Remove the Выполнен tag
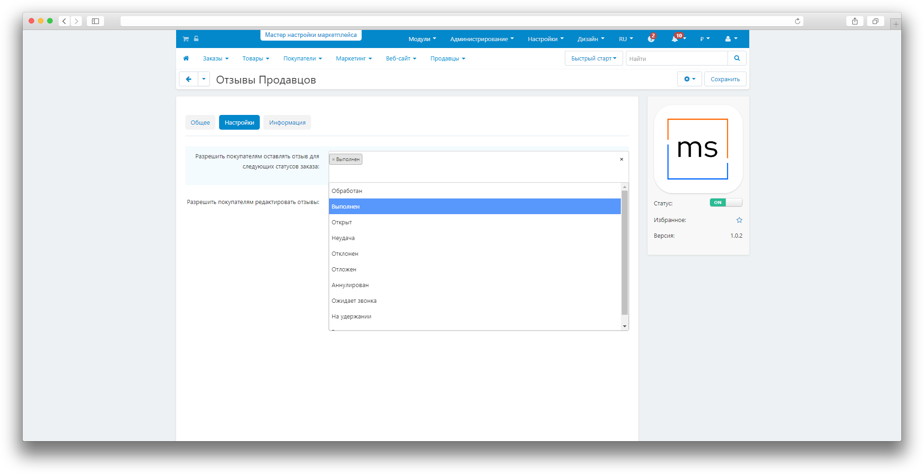This screenshot has height=474, width=924. click(x=333, y=159)
